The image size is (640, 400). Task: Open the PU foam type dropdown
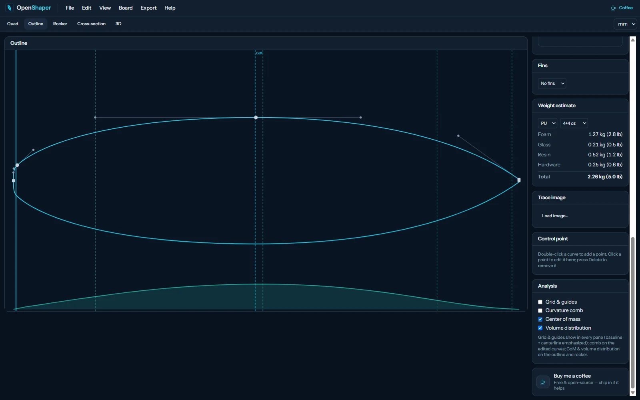click(548, 123)
